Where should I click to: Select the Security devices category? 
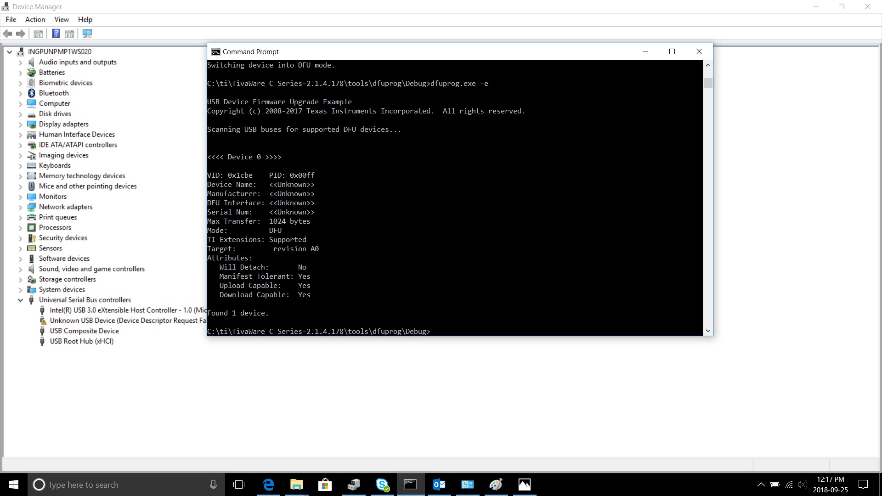click(63, 238)
